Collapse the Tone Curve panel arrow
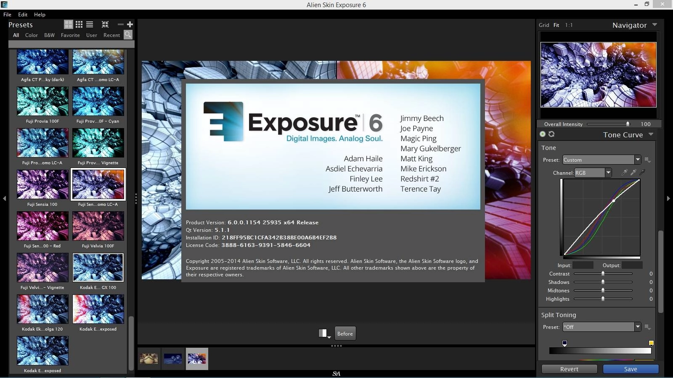Screen dimensions: 673x378 pos(651,134)
